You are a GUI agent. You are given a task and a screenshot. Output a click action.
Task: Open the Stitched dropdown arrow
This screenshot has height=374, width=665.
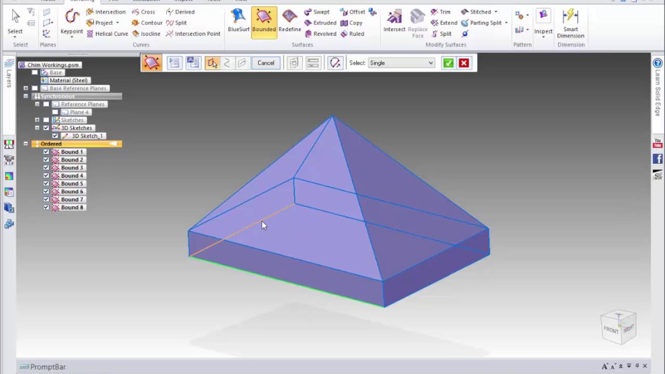496,12
